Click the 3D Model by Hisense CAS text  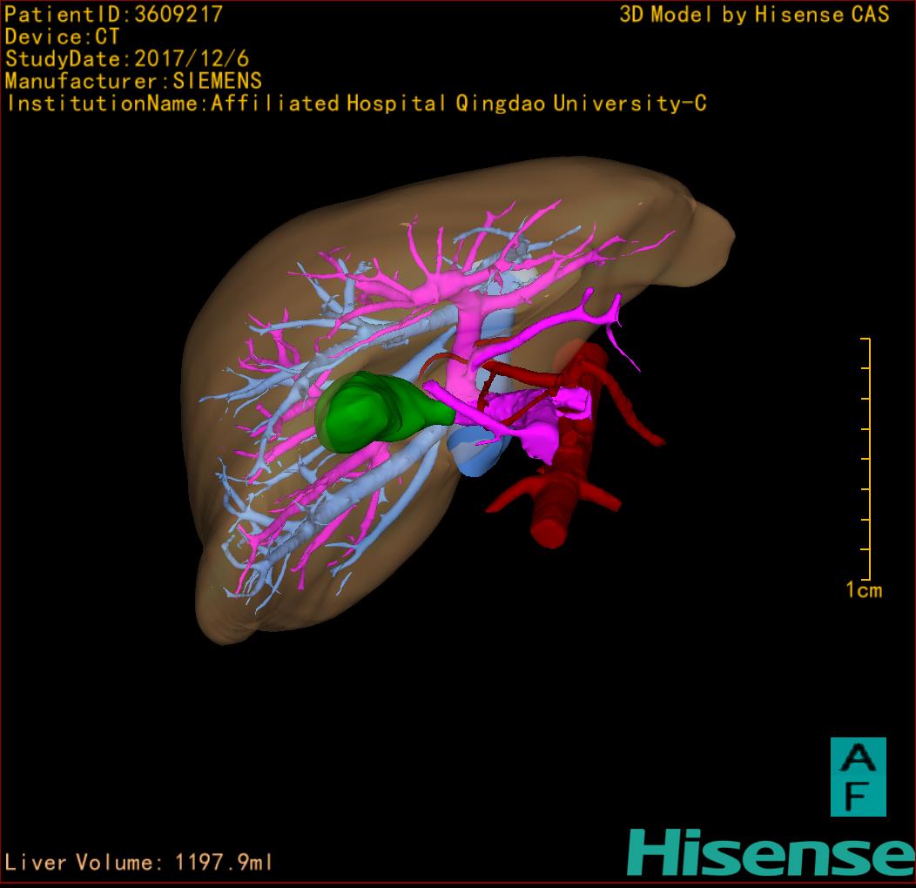pyautogui.click(x=754, y=15)
